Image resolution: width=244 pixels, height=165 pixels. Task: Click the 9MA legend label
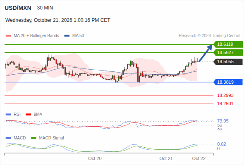38,115
